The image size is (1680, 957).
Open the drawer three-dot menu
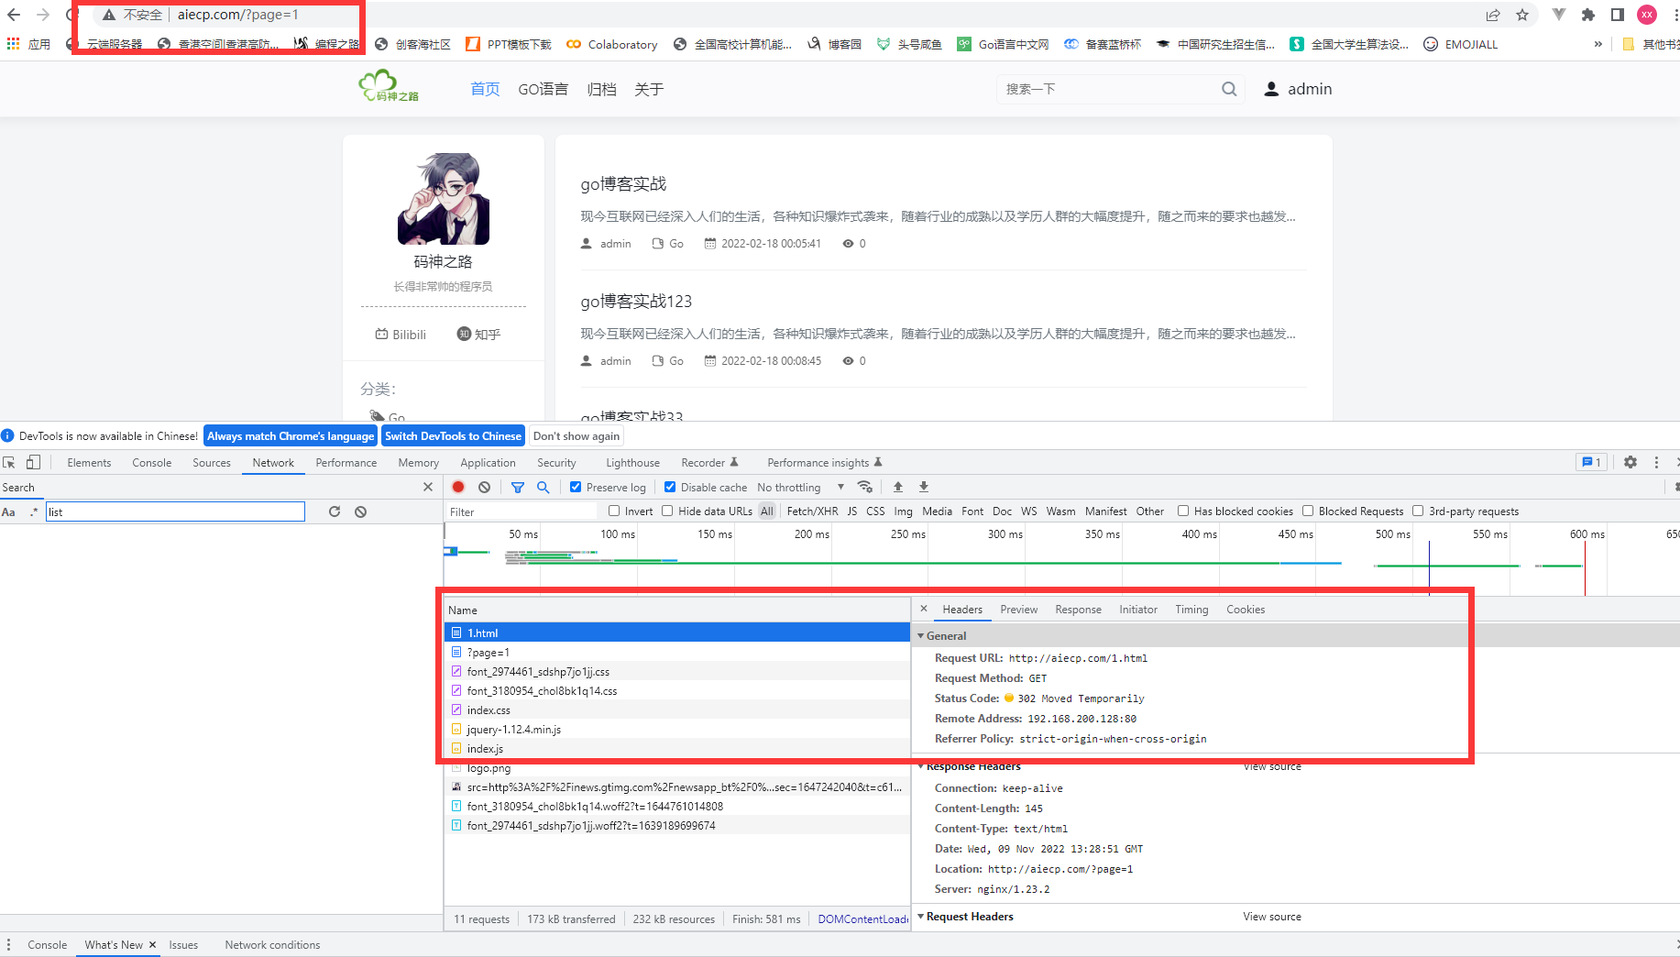[x=9, y=944]
